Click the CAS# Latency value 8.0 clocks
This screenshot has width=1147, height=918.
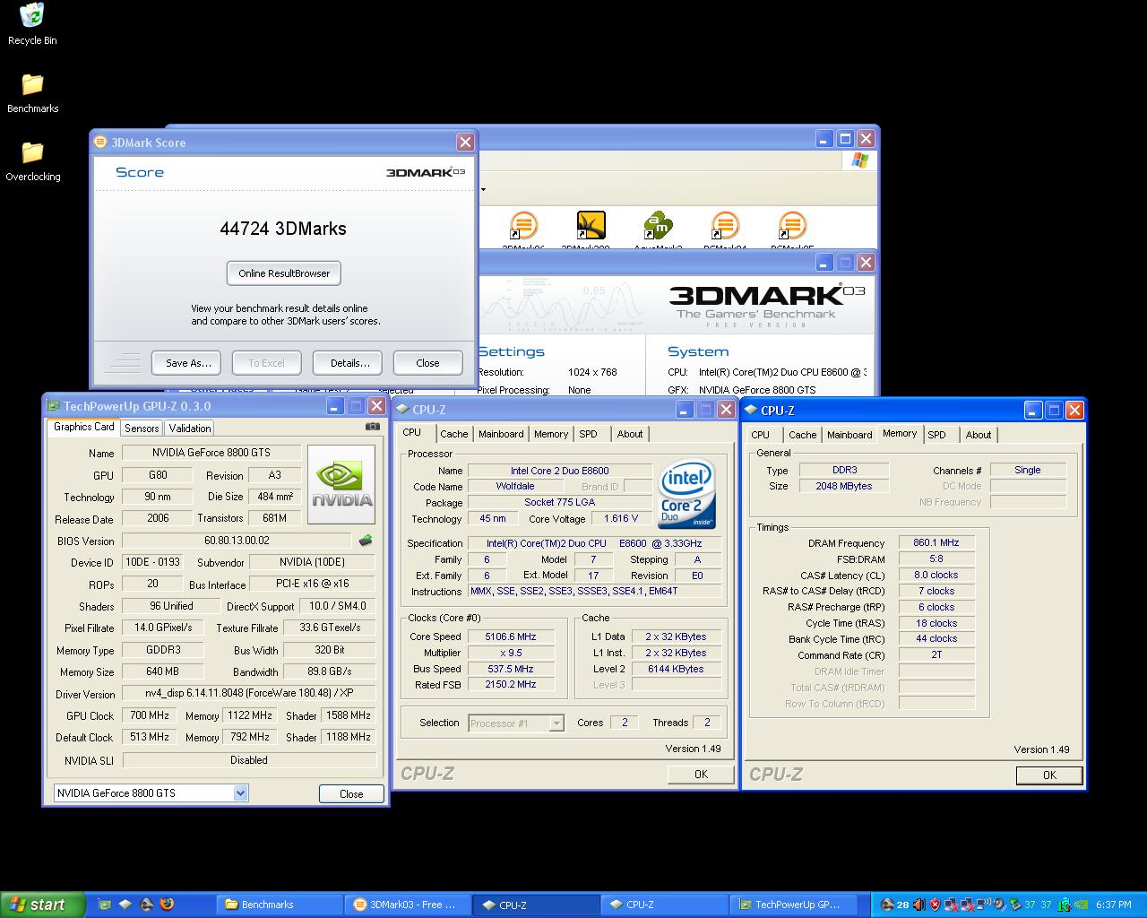click(936, 576)
